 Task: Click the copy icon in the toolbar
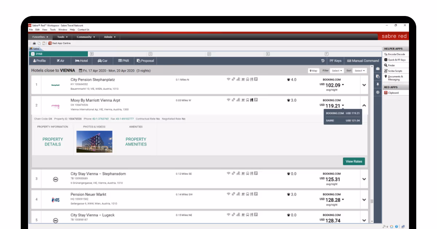(x=39, y=43)
